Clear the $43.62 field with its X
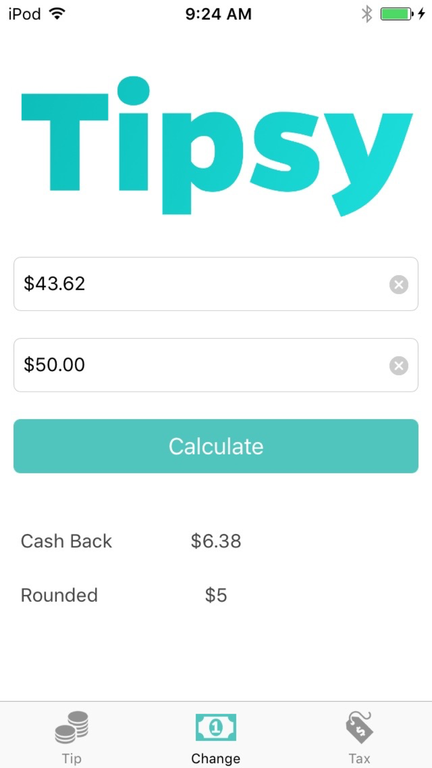Viewport: 432px width, 768px height. pyautogui.click(x=399, y=284)
